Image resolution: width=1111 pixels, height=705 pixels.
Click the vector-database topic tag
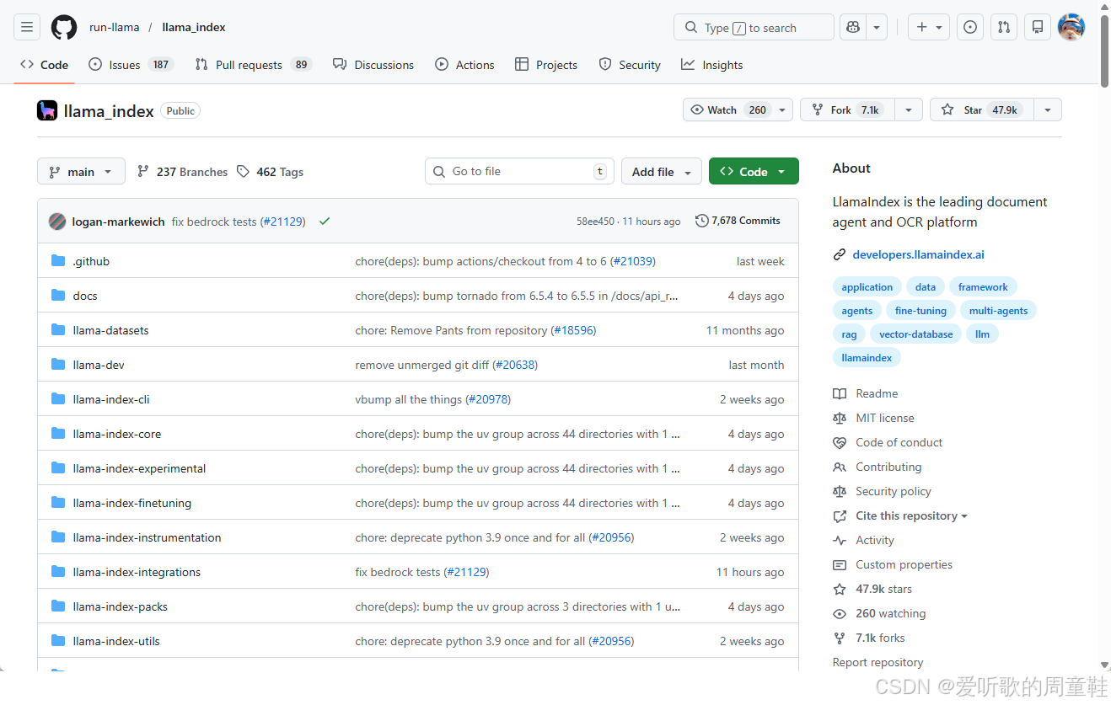point(915,334)
